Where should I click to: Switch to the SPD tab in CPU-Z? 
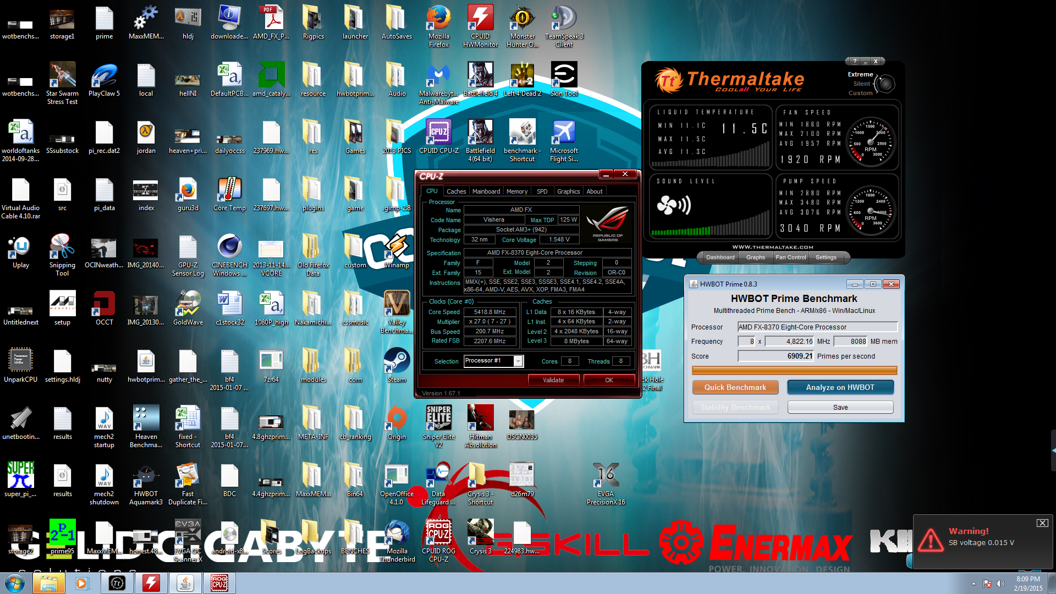point(542,191)
